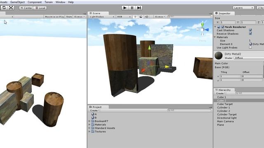Toggle scene audio speaker icon

tap(147, 16)
